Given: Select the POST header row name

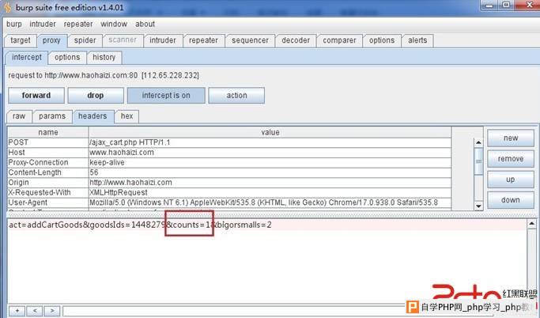Looking at the screenshot, I should point(48,142).
